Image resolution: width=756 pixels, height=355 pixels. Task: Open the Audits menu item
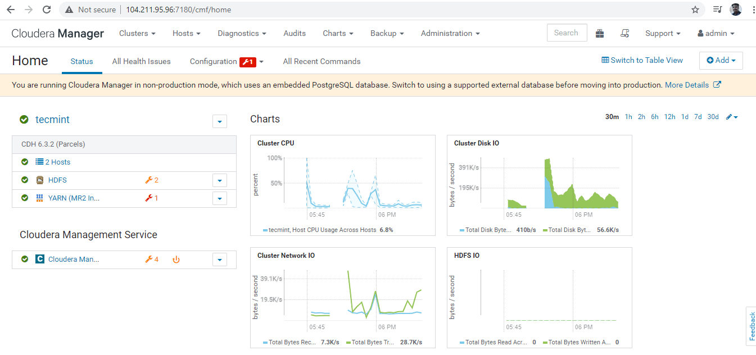295,33
